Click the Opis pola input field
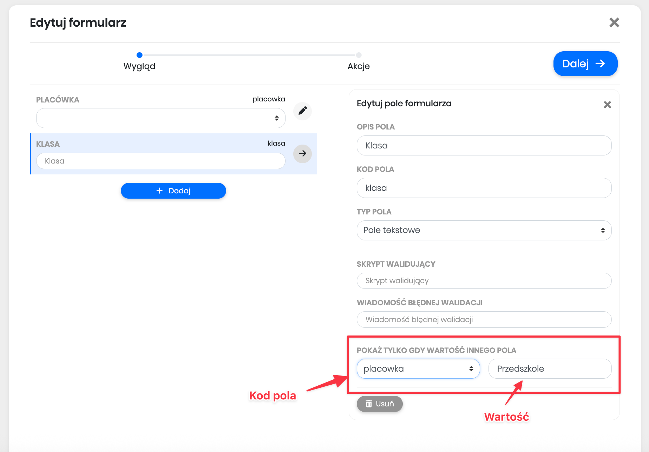 click(x=484, y=145)
